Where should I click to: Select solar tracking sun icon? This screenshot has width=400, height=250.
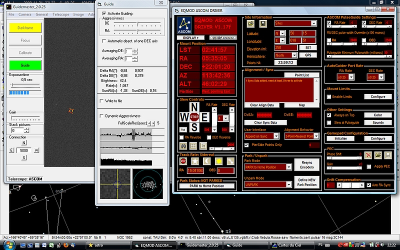point(218,161)
